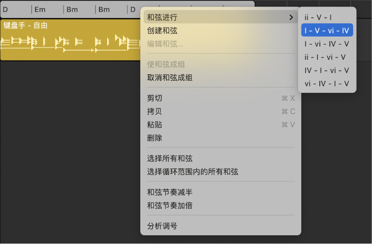Click 和弦节奏减半
Image resolution: width=372 pixels, height=244 pixels.
170,193
